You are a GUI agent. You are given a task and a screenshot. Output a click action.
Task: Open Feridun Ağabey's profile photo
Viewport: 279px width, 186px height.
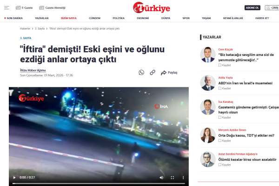tap(208, 159)
